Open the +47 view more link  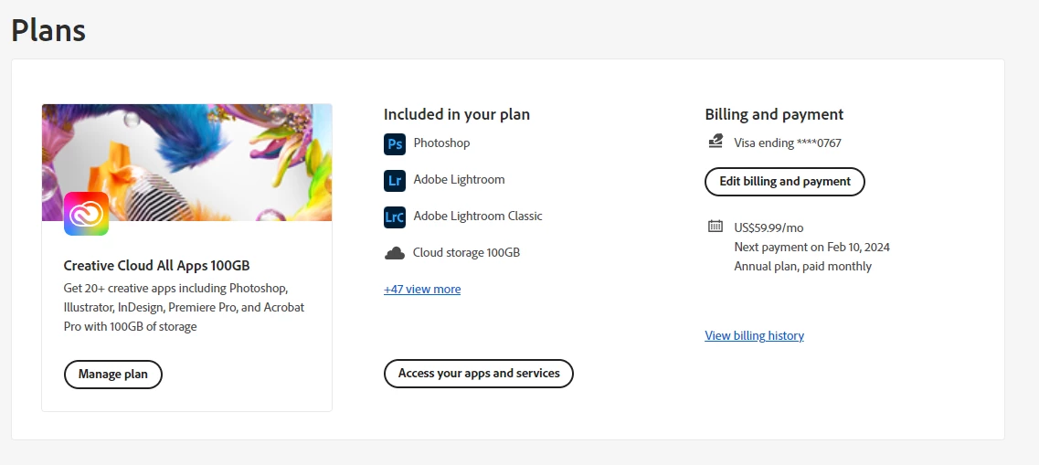pyautogui.click(x=422, y=290)
